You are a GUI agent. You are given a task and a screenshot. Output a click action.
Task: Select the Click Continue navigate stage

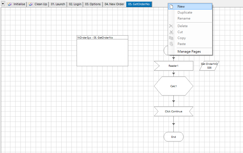[173, 111]
